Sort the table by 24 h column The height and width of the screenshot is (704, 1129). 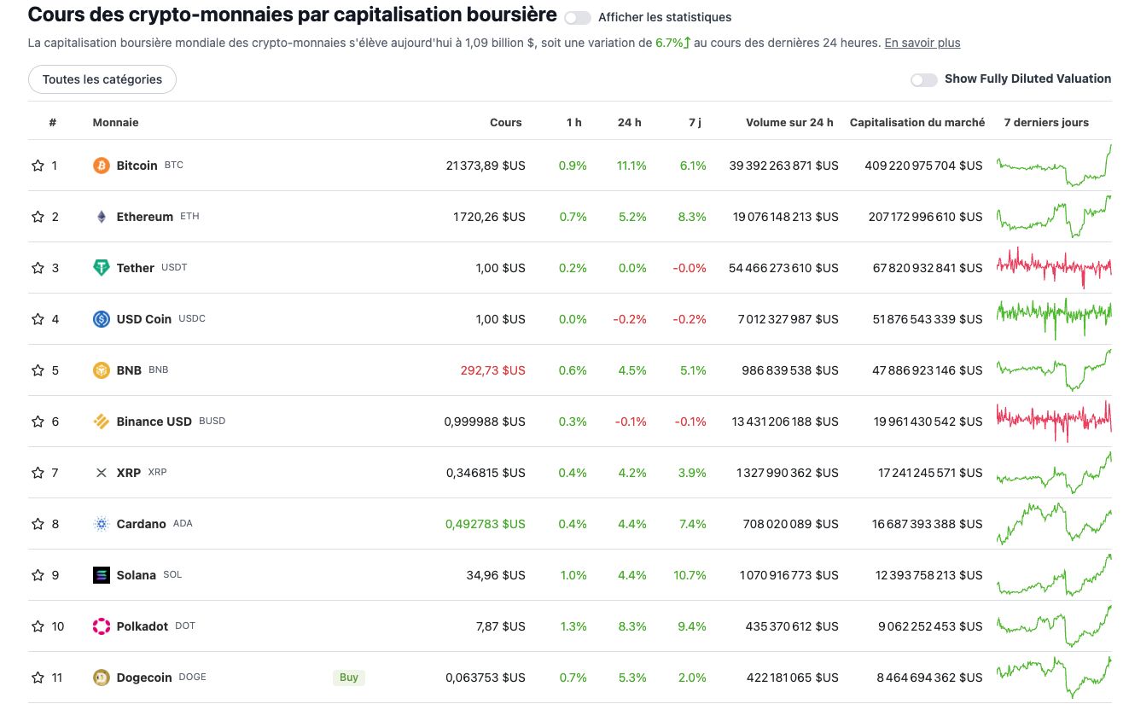[x=629, y=123]
